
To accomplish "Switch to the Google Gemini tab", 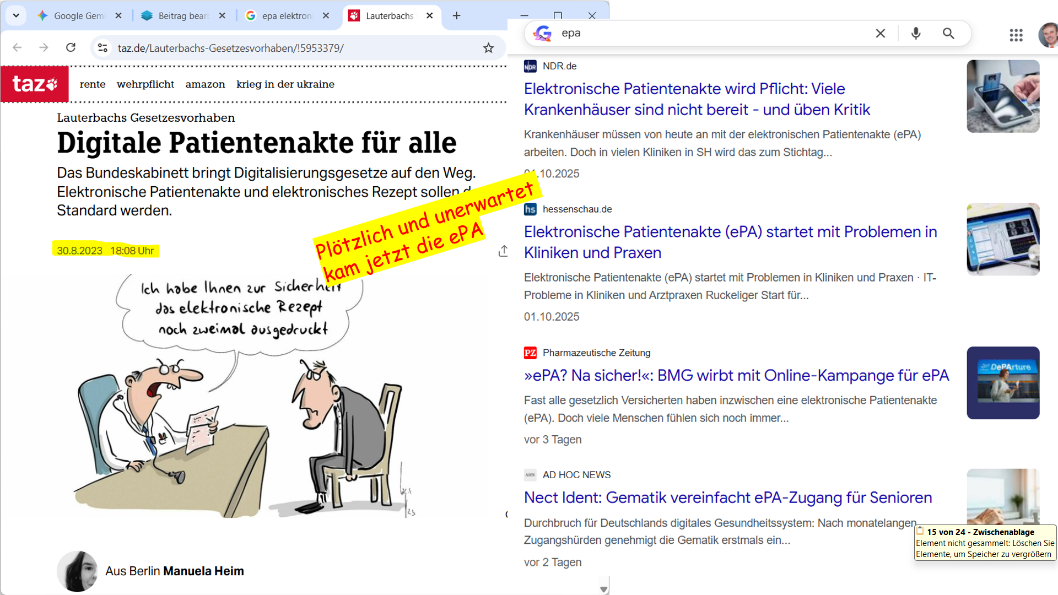I will [79, 16].
